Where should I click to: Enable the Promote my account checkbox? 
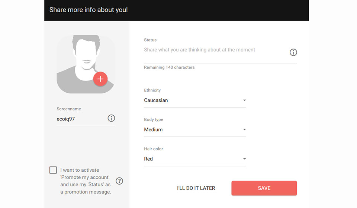click(x=53, y=170)
